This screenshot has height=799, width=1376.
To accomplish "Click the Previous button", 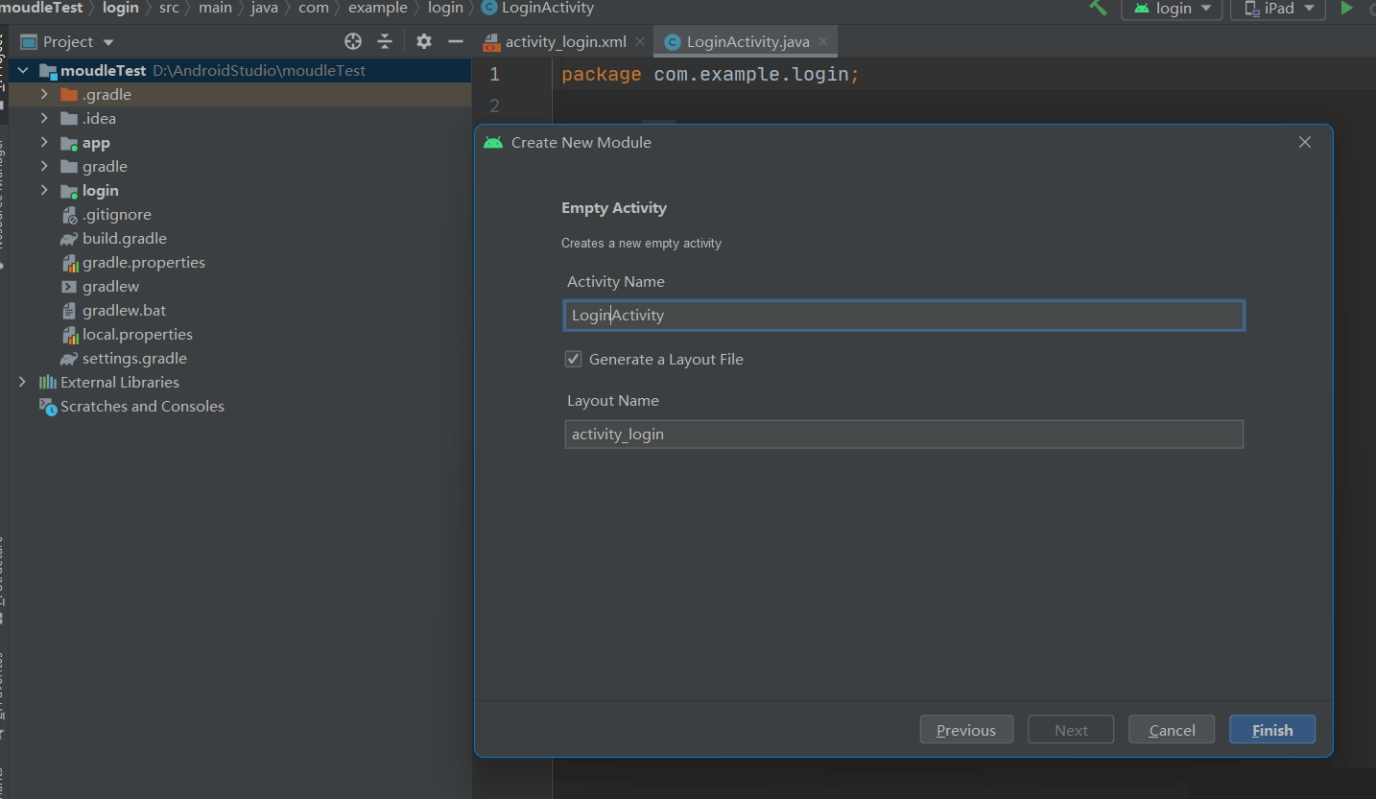I will tap(966, 730).
